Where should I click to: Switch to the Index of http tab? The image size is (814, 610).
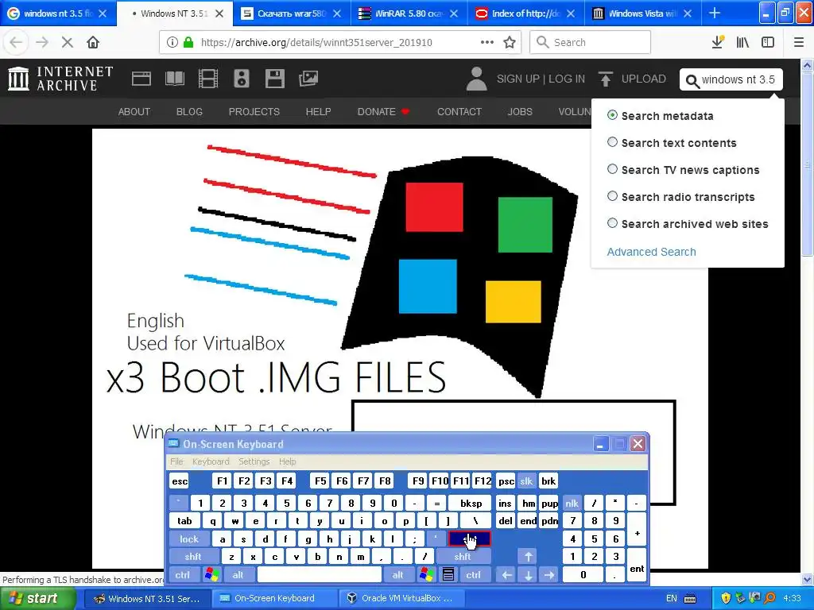tap(526, 14)
